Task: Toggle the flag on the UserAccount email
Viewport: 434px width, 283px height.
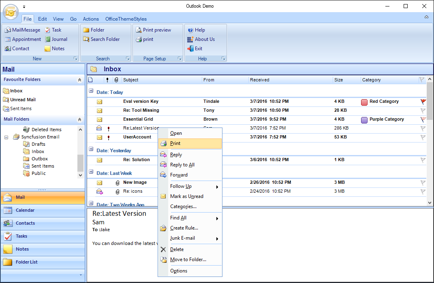Action: click(x=423, y=137)
